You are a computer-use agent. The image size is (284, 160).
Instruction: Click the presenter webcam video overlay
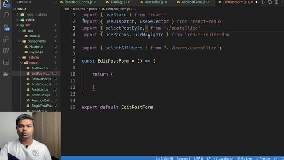click(x=31, y=136)
